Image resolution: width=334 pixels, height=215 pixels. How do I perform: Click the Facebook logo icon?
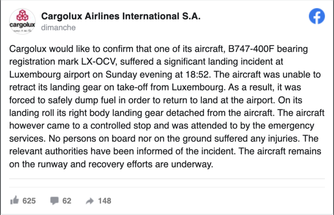click(316, 16)
